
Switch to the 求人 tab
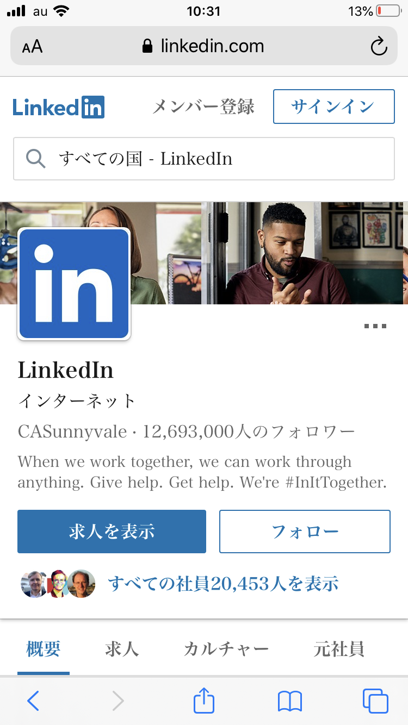click(x=122, y=649)
